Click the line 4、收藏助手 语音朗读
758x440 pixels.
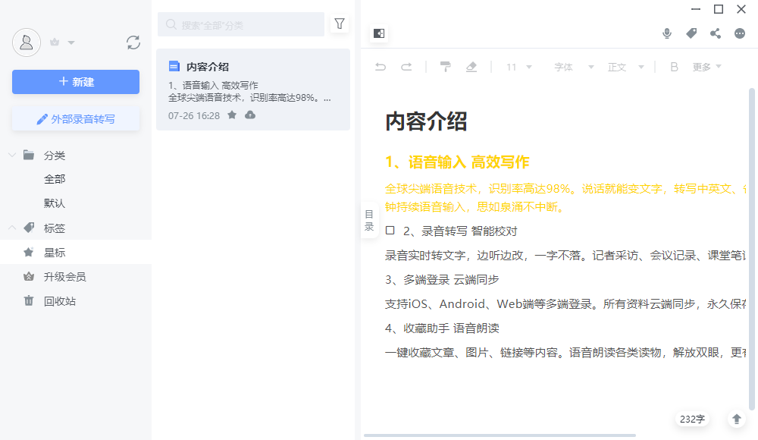pos(442,328)
